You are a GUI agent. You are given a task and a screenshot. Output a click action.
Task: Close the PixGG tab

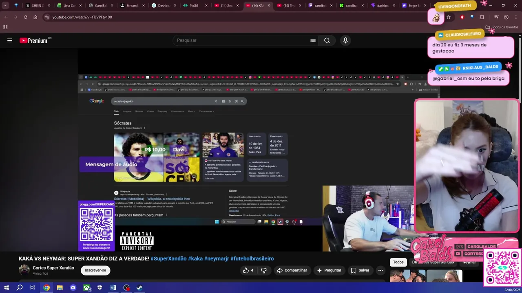click(206, 6)
